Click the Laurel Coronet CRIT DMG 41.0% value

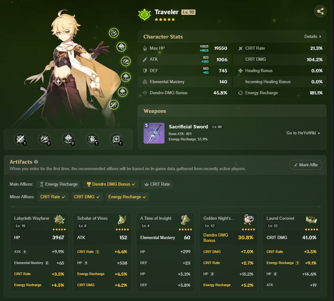pos(309,238)
